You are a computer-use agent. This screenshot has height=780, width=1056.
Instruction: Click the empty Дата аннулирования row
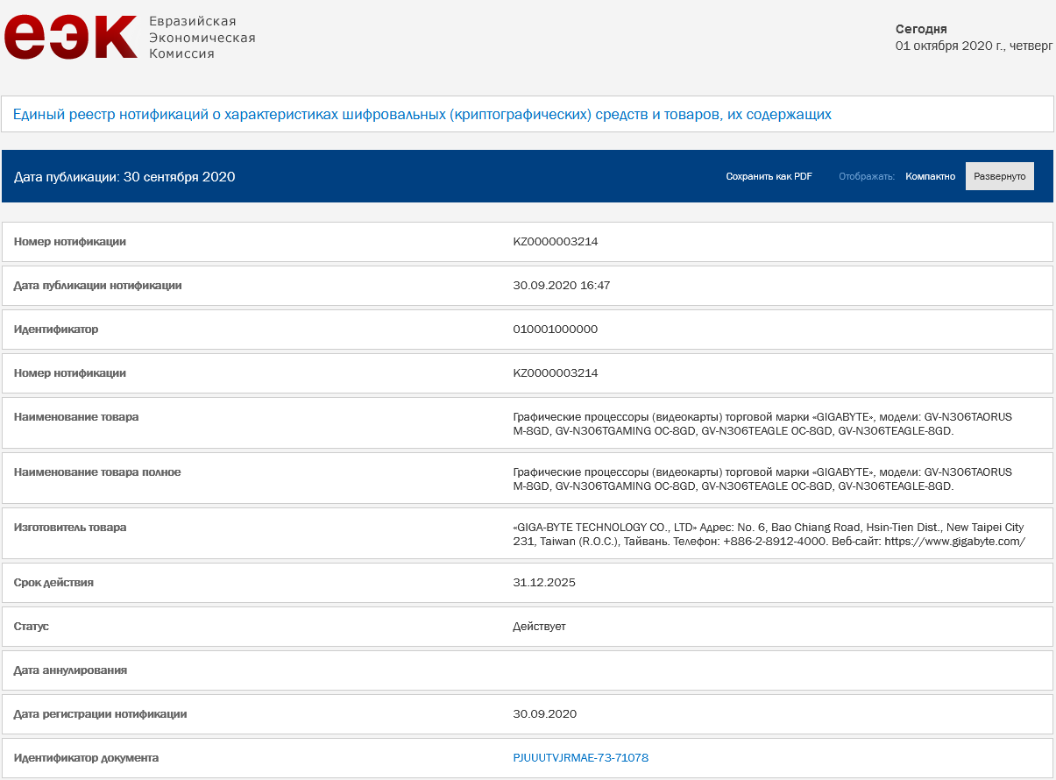528,670
